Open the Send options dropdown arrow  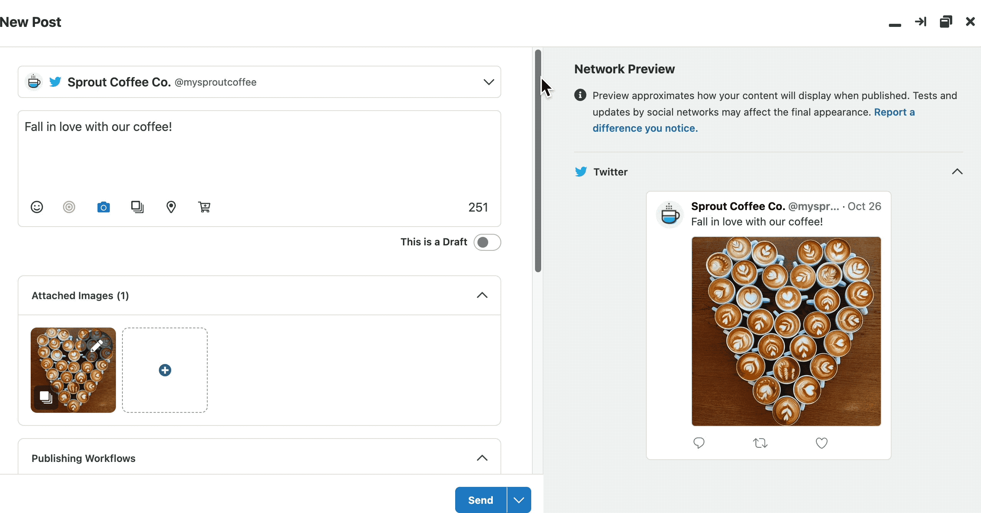point(519,500)
